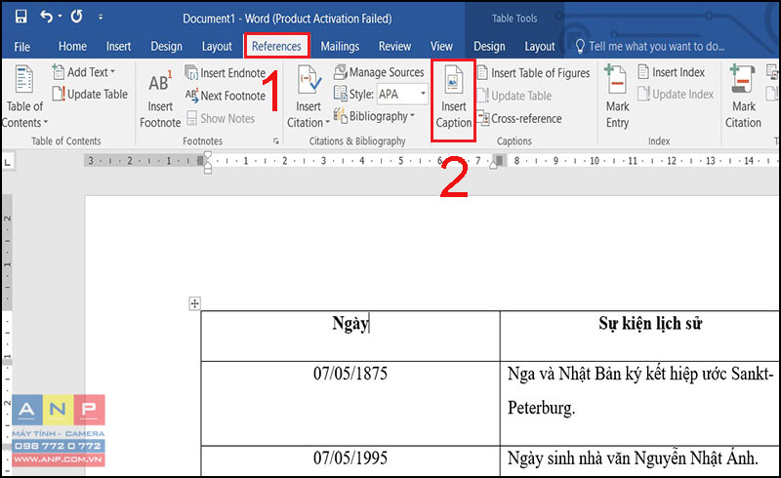Customize the Quick Access Toolbar dropdown
781x478 pixels.
[x=101, y=17]
